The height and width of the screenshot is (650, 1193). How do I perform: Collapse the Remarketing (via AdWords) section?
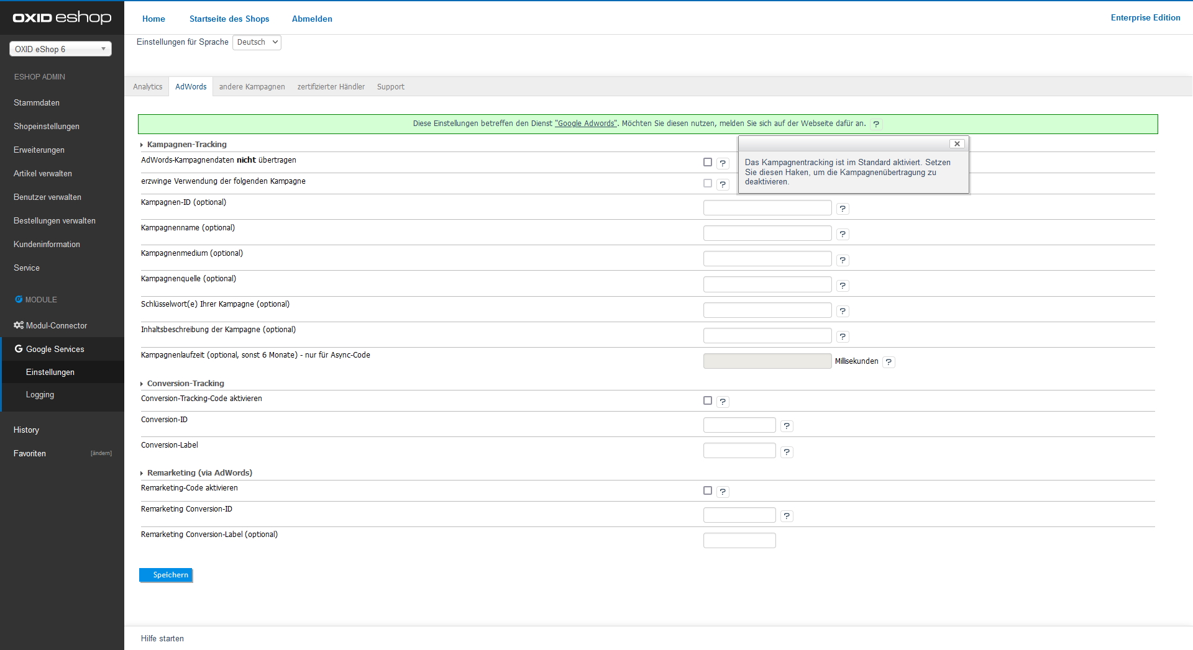(x=196, y=473)
